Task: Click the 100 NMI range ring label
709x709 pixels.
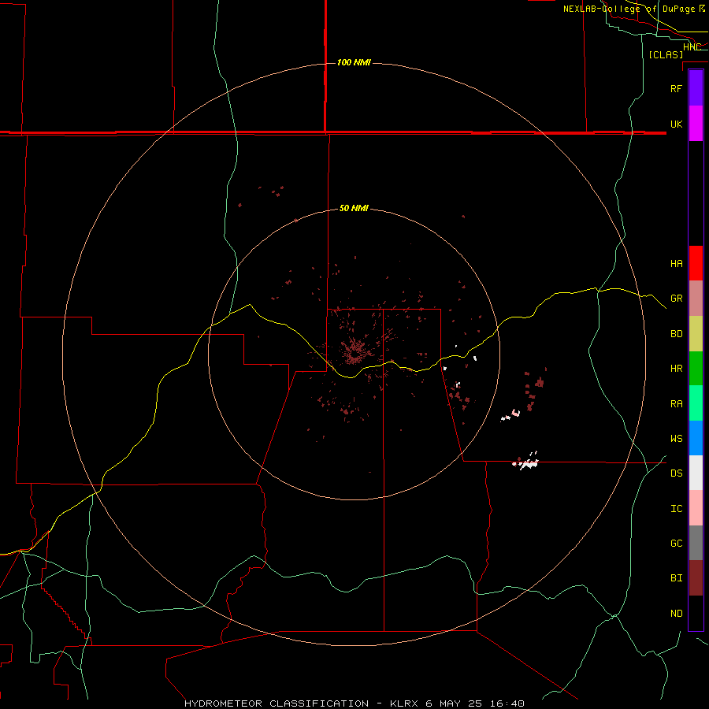Action: (x=354, y=62)
